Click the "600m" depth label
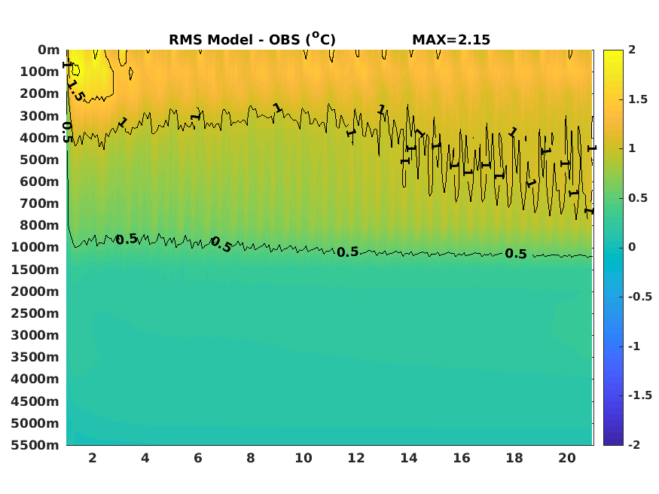659x494 pixels. (39, 181)
